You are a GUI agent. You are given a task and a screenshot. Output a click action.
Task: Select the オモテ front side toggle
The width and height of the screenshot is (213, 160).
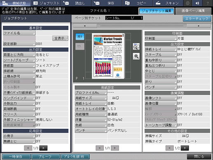(80, 37)
